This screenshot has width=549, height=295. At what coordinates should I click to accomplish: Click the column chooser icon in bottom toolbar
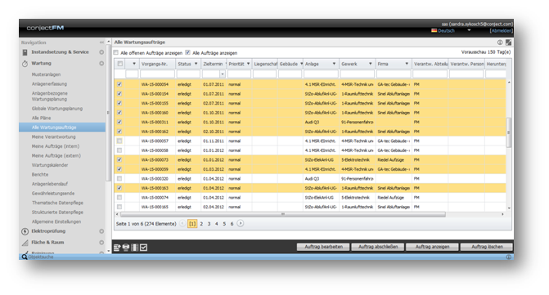(134, 248)
